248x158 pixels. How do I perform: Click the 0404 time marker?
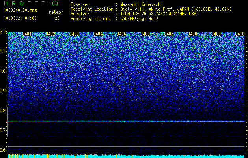coord(98,34)
